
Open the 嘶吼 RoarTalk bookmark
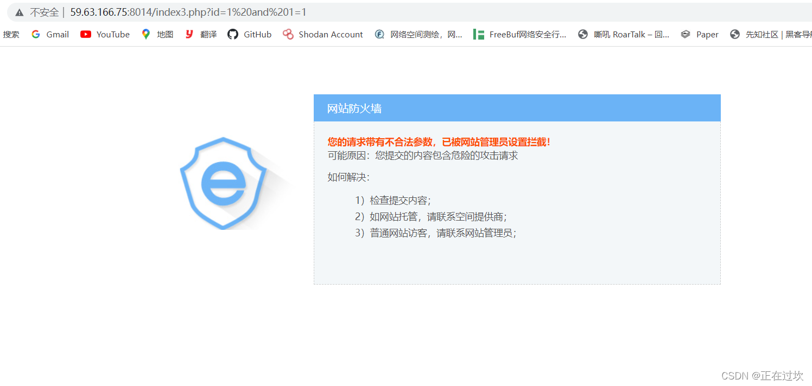(x=623, y=34)
